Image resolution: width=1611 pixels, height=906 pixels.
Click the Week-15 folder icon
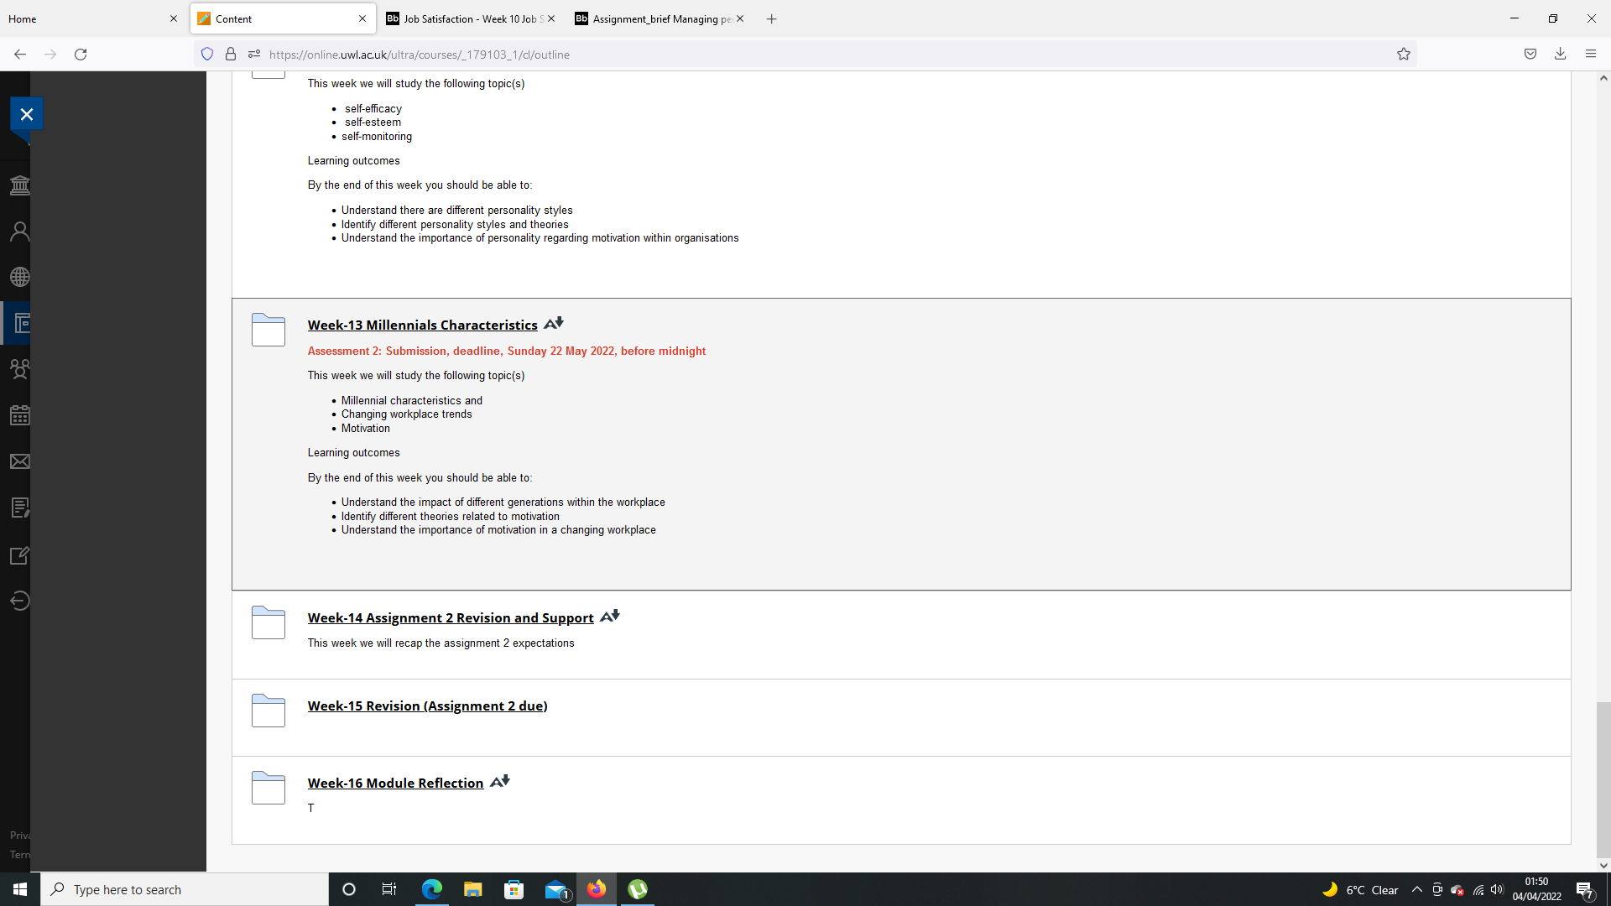pyautogui.click(x=268, y=711)
